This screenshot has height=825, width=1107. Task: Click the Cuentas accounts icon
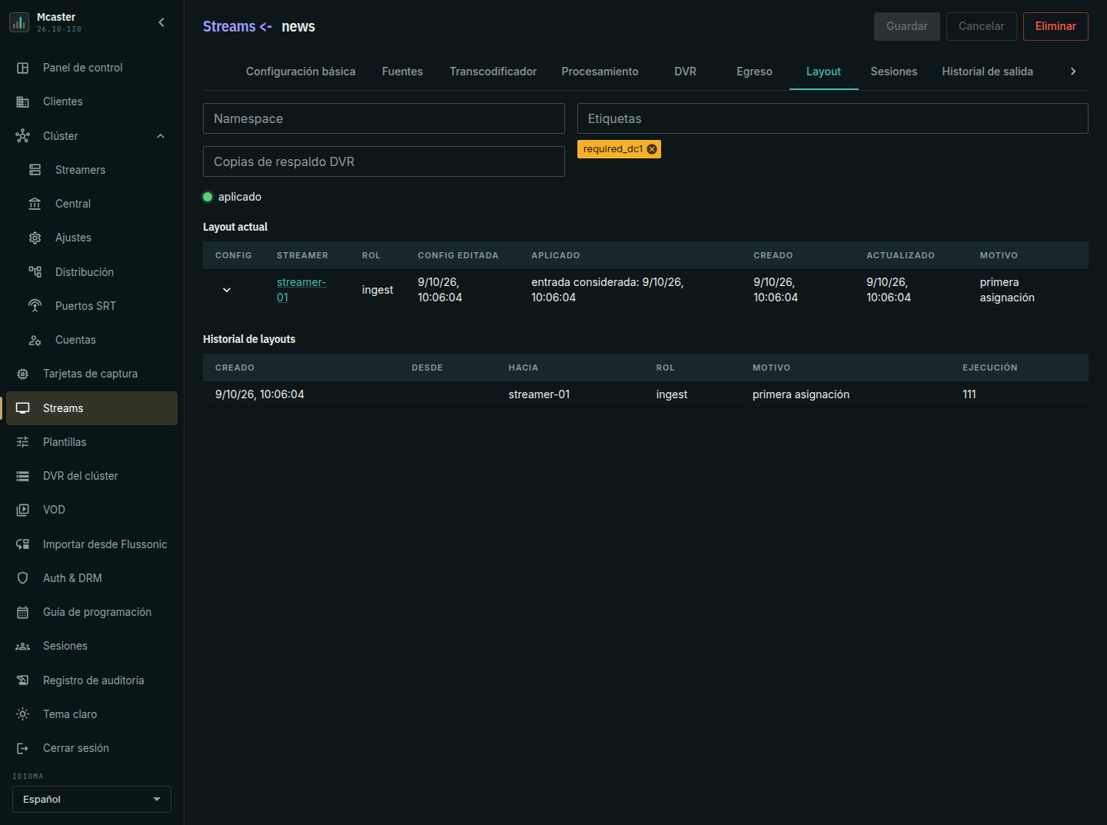tap(35, 340)
